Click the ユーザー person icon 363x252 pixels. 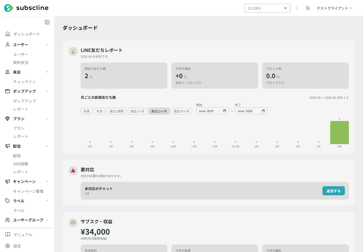pos(8,45)
